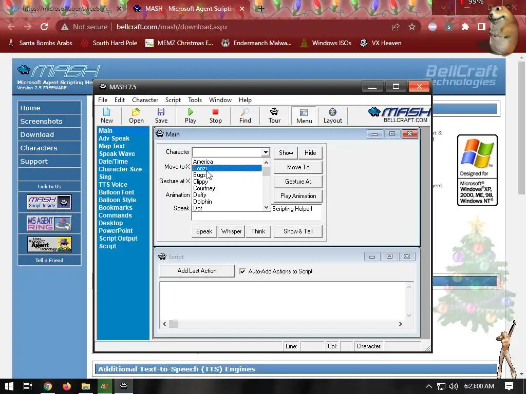Click the volume icon in system tray
The height and width of the screenshot is (394, 526).
[x=453, y=386]
